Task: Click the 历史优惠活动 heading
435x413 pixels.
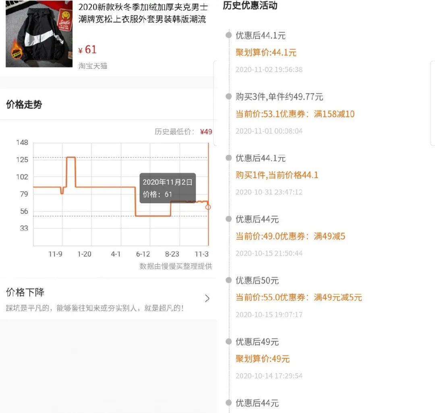Action: [x=250, y=6]
